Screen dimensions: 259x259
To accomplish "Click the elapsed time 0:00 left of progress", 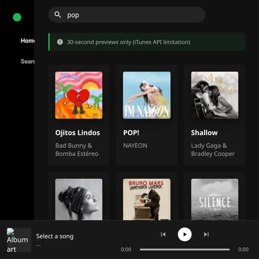I will (x=126, y=250).
